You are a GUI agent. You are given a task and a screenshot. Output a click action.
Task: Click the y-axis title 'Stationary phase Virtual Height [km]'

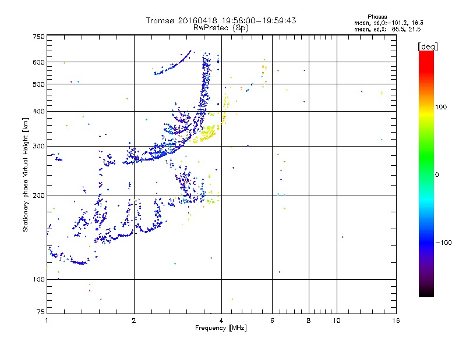25,174
